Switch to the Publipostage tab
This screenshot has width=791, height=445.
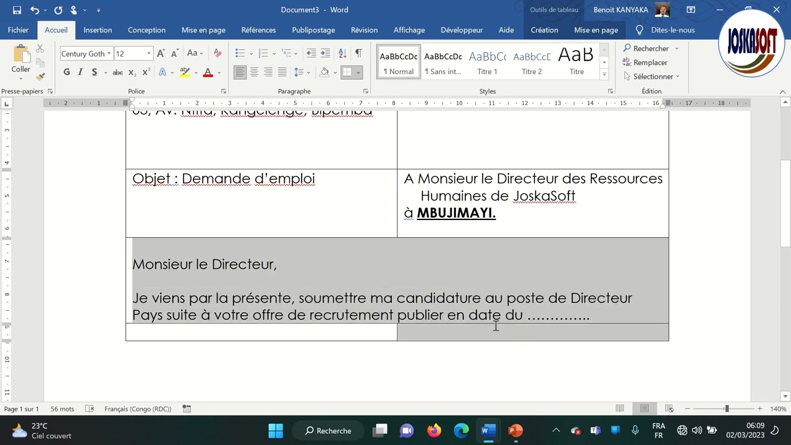[313, 30]
